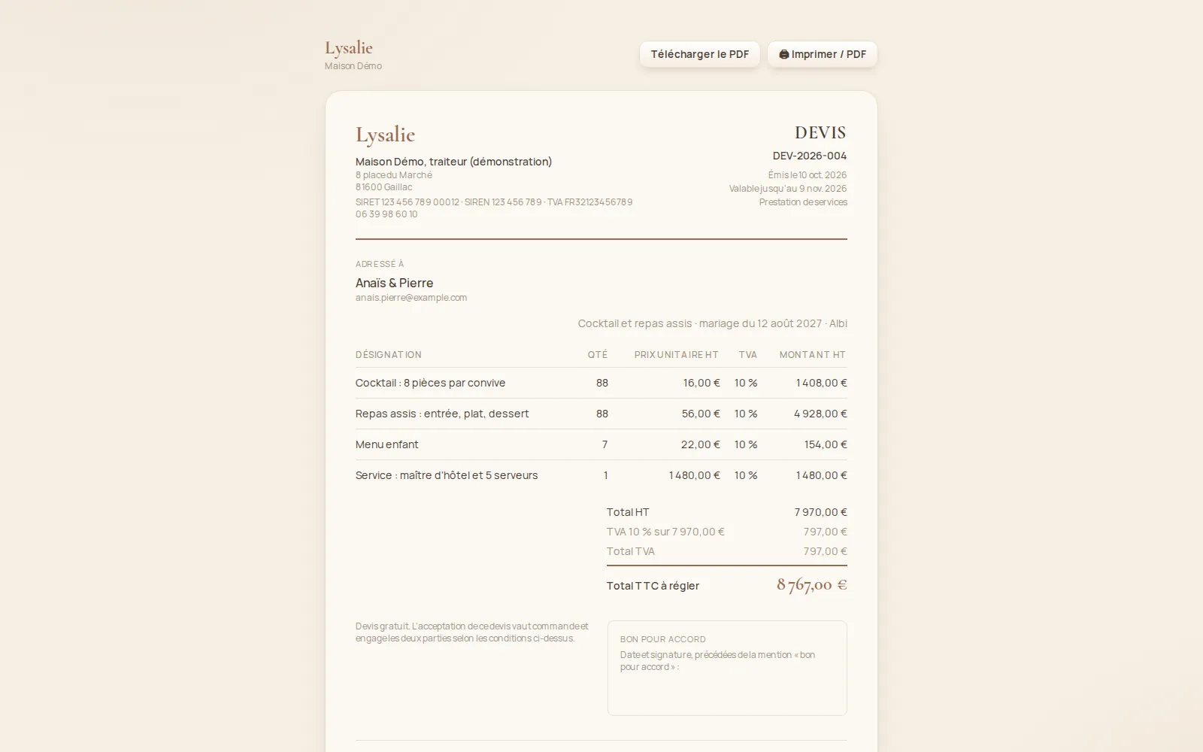Click the printer icon in Imprimer / PDF
The height and width of the screenshot is (752, 1203).
pos(784,54)
